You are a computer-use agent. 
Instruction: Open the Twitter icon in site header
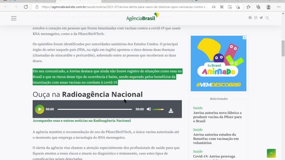click(261, 18)
